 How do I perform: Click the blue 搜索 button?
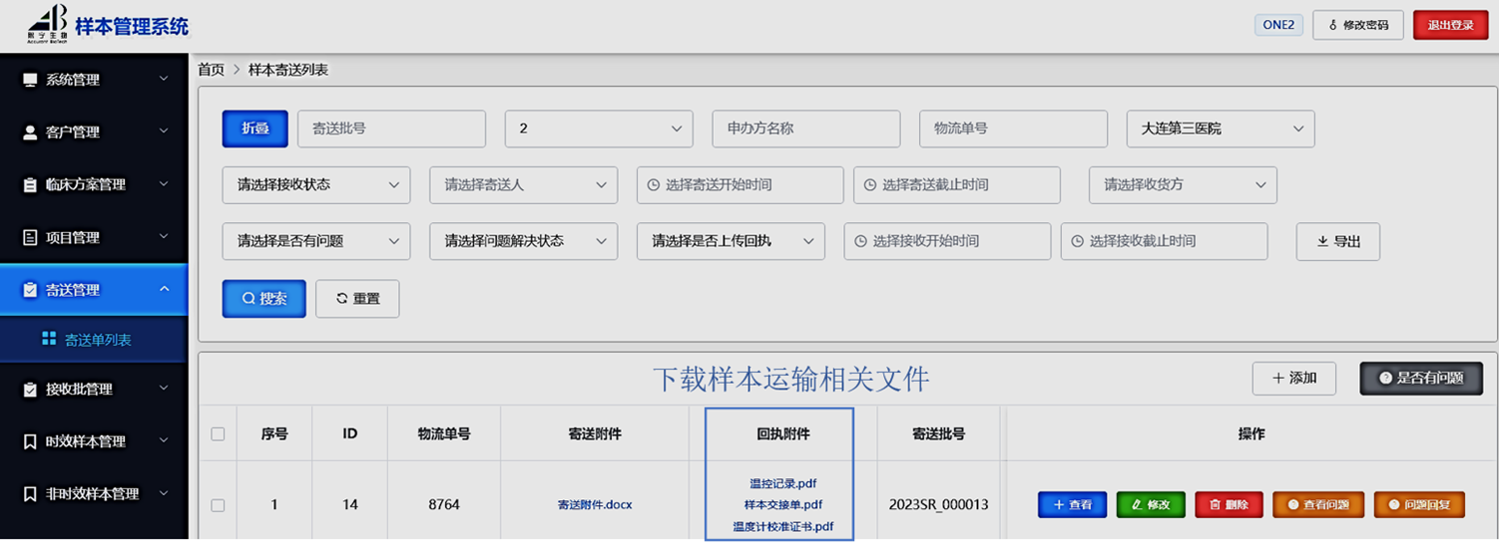coord(263,299)
